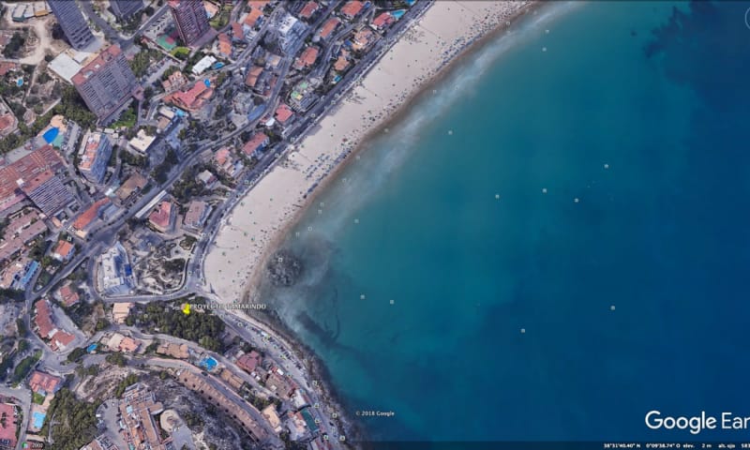Click the large dark-roofed building near top-left
This screenshot has width=750, height=450.
[x=105, y=82]
